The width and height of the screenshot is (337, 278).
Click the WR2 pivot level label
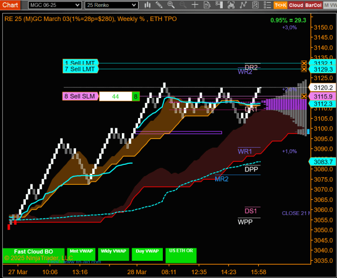(x=245, y=72)
